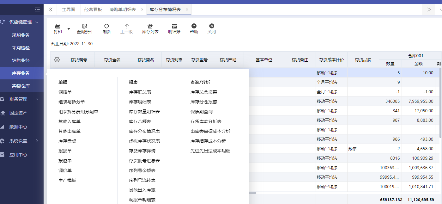
Task: Expand the 财务管理 chevron
Action: pyautogui.click(x=37, y=99)
